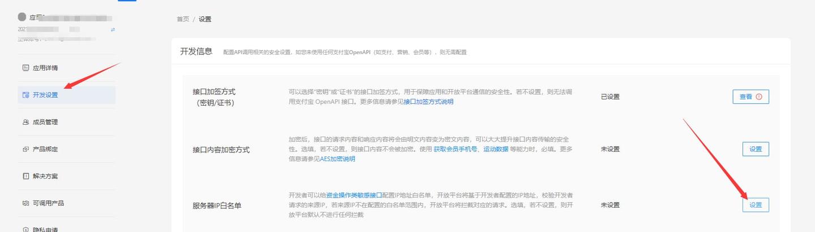Click the 解决方案 sidebar icon

[25, 176]
